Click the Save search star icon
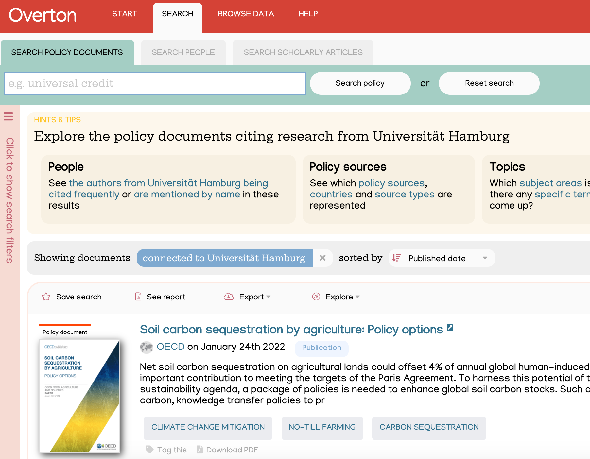 click(x=46, y=297)
